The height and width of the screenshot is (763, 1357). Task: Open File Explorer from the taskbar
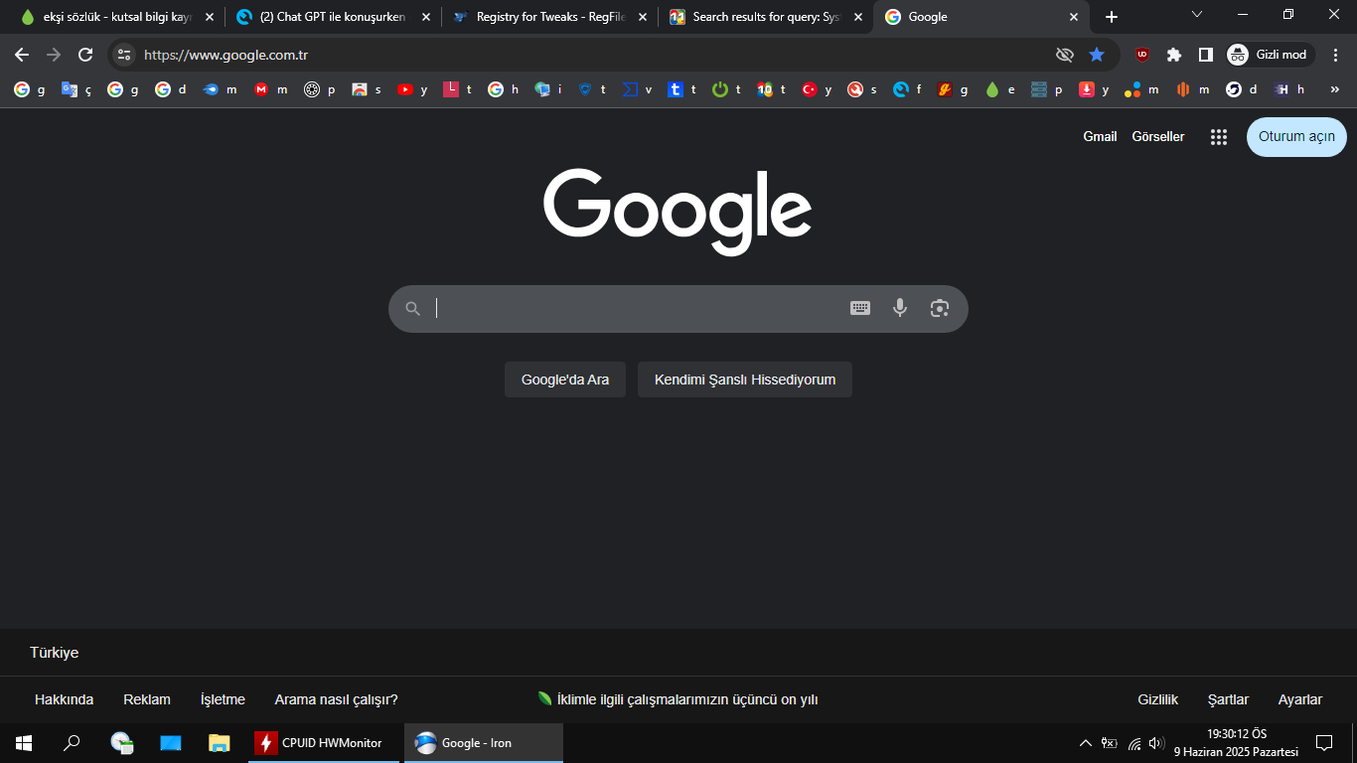220,742
